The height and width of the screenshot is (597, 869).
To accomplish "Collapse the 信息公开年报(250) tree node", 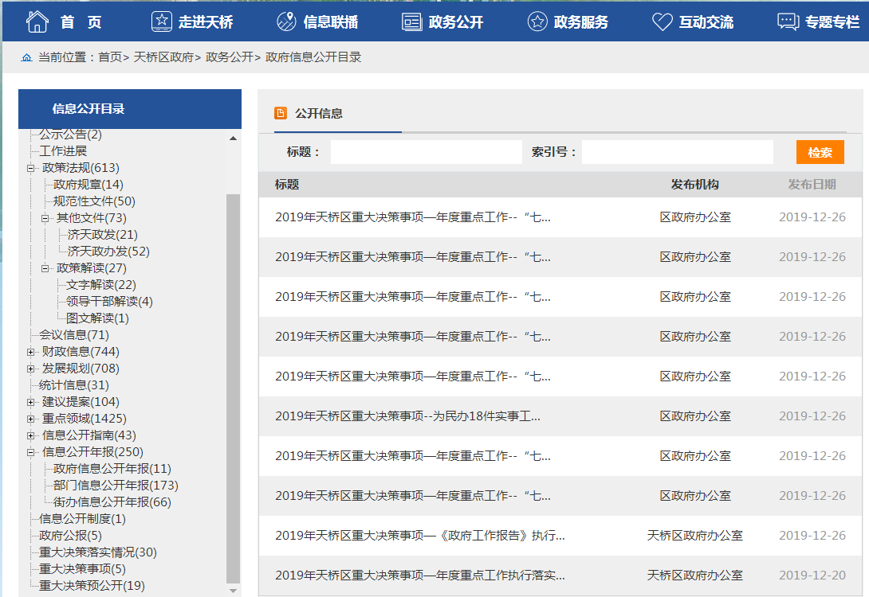I will click(x=31, y=452).
